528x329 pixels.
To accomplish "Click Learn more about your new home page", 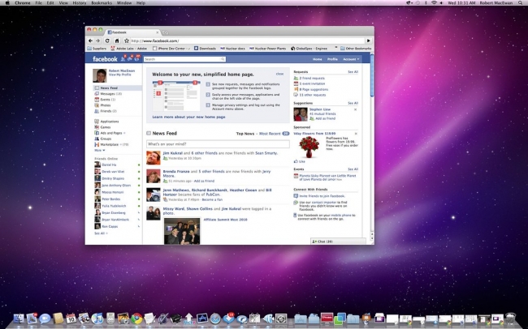I will tap(188, 117).
